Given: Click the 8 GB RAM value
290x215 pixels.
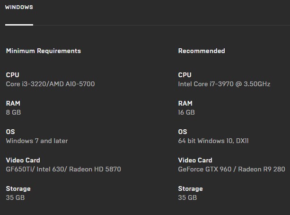Looking at the screenshot, I should coord(13,112).
